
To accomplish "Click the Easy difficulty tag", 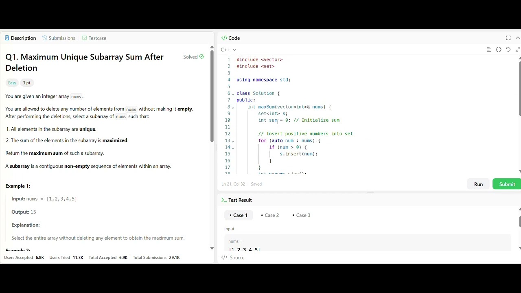I will 12,83.
